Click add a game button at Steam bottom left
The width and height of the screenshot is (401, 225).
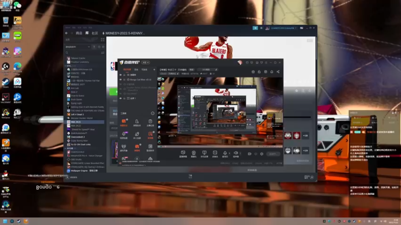72,177
